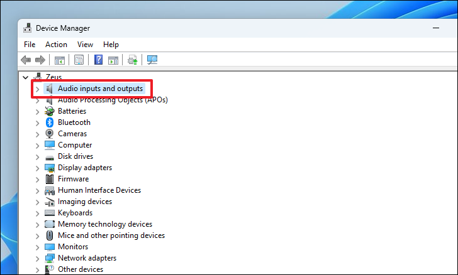458x275 pixels.
Task: Click the Monitors icon
Action: [x=50, y=247]
